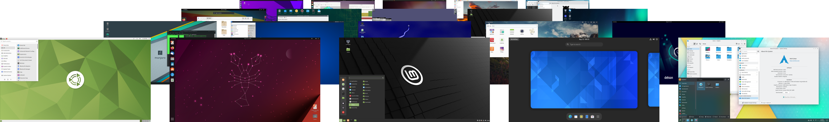Open Ubuntu Software from the dock
829x122 pixels.
point(172,69)
